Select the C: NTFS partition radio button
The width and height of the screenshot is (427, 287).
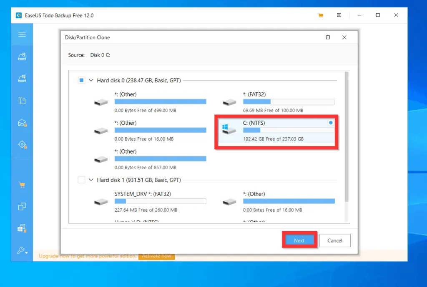(330, 123)
